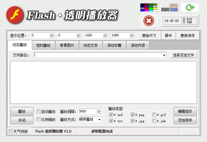Click the green exit arrow icon

click(x=190, y=7)
